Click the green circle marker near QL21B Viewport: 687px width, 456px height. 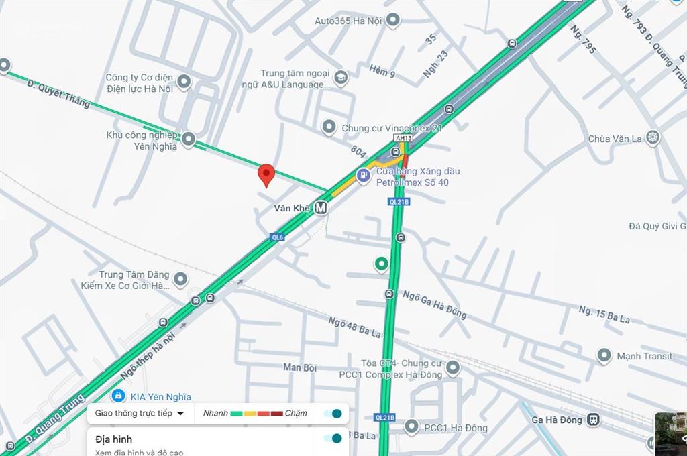point(381,264)
